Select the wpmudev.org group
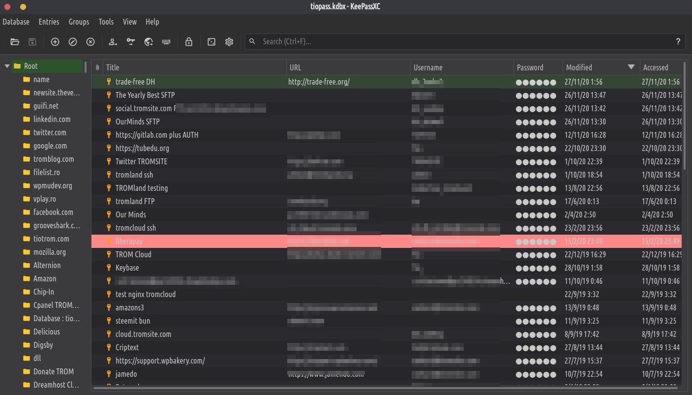Screen dimensions: 692x395 (x=53, y=185)
